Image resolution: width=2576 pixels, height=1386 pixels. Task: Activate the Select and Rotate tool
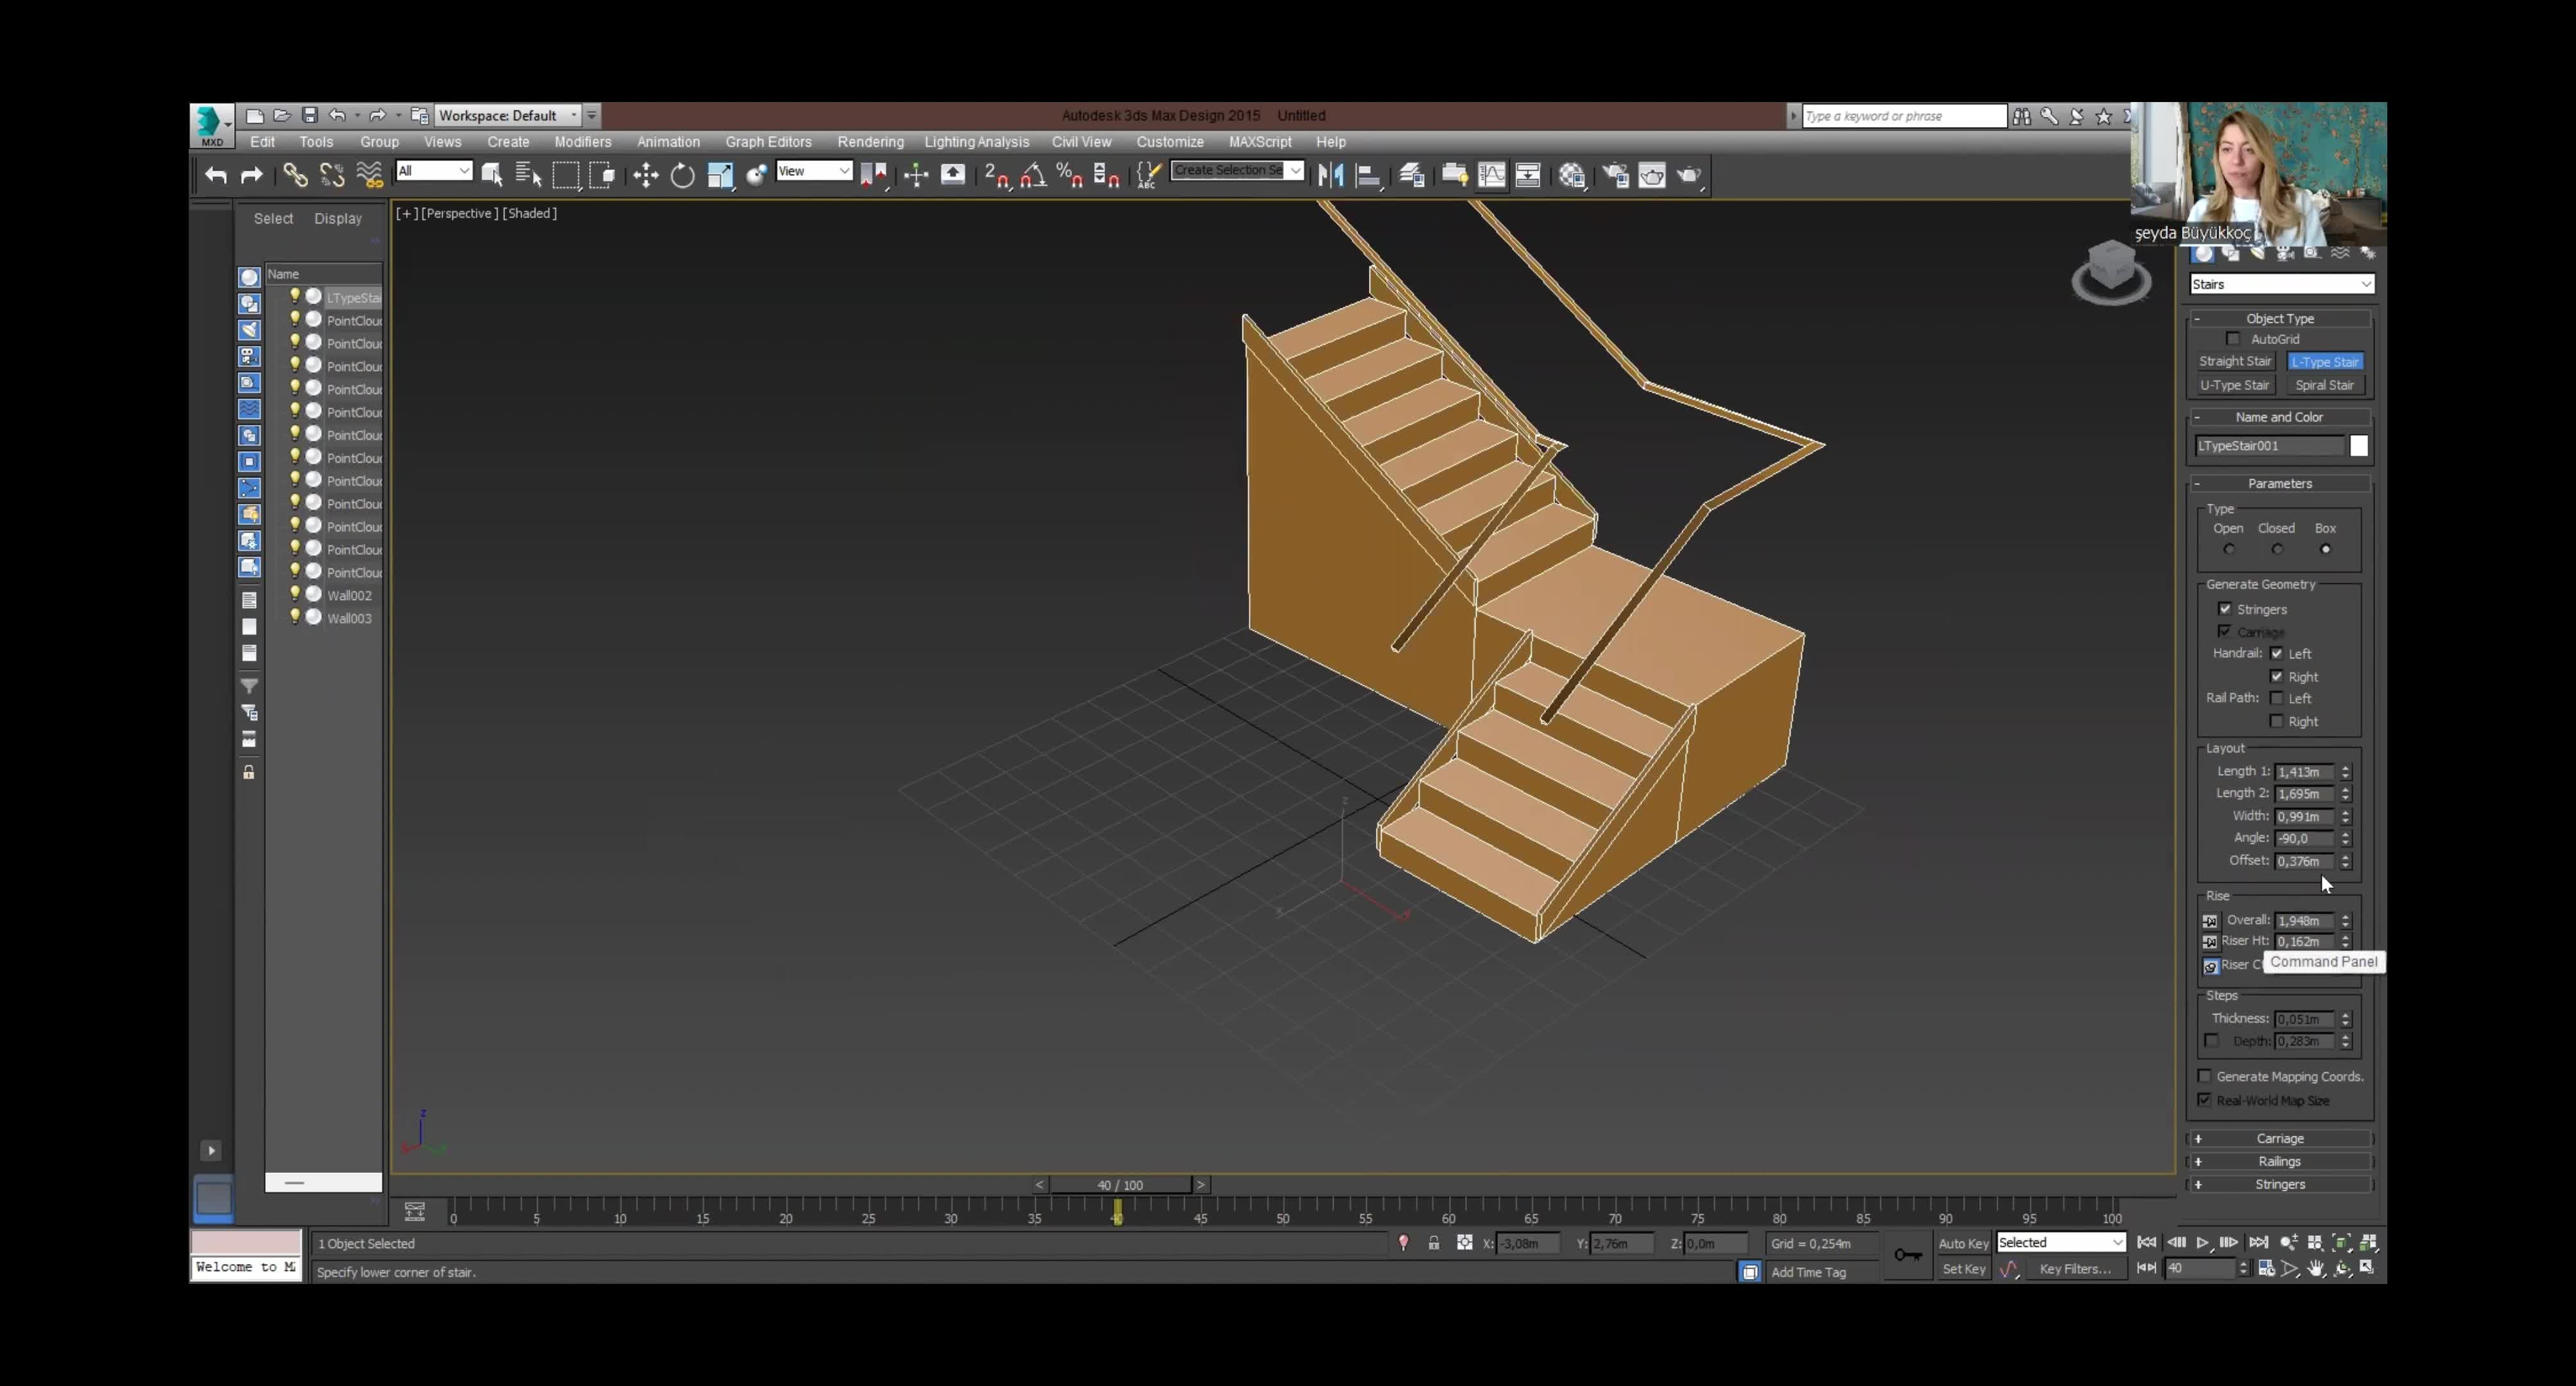coord(682,176)
